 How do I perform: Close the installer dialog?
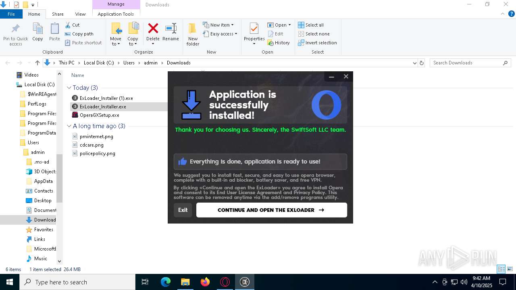[346, 77]
